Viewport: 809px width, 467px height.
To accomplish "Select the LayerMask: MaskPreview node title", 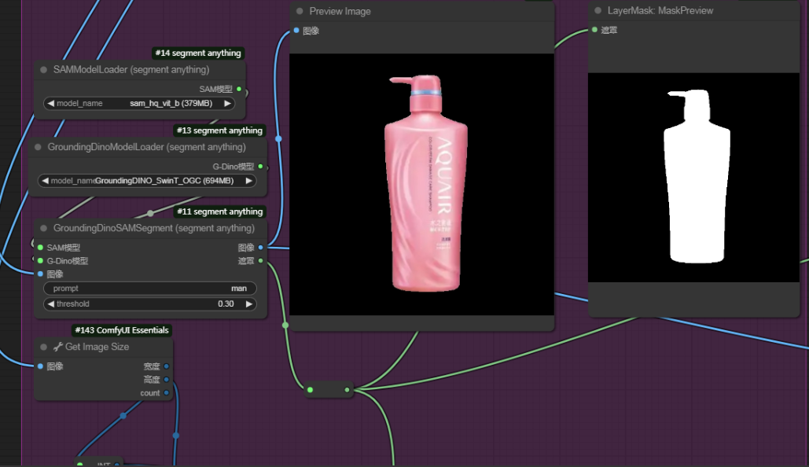I will 660,10.
